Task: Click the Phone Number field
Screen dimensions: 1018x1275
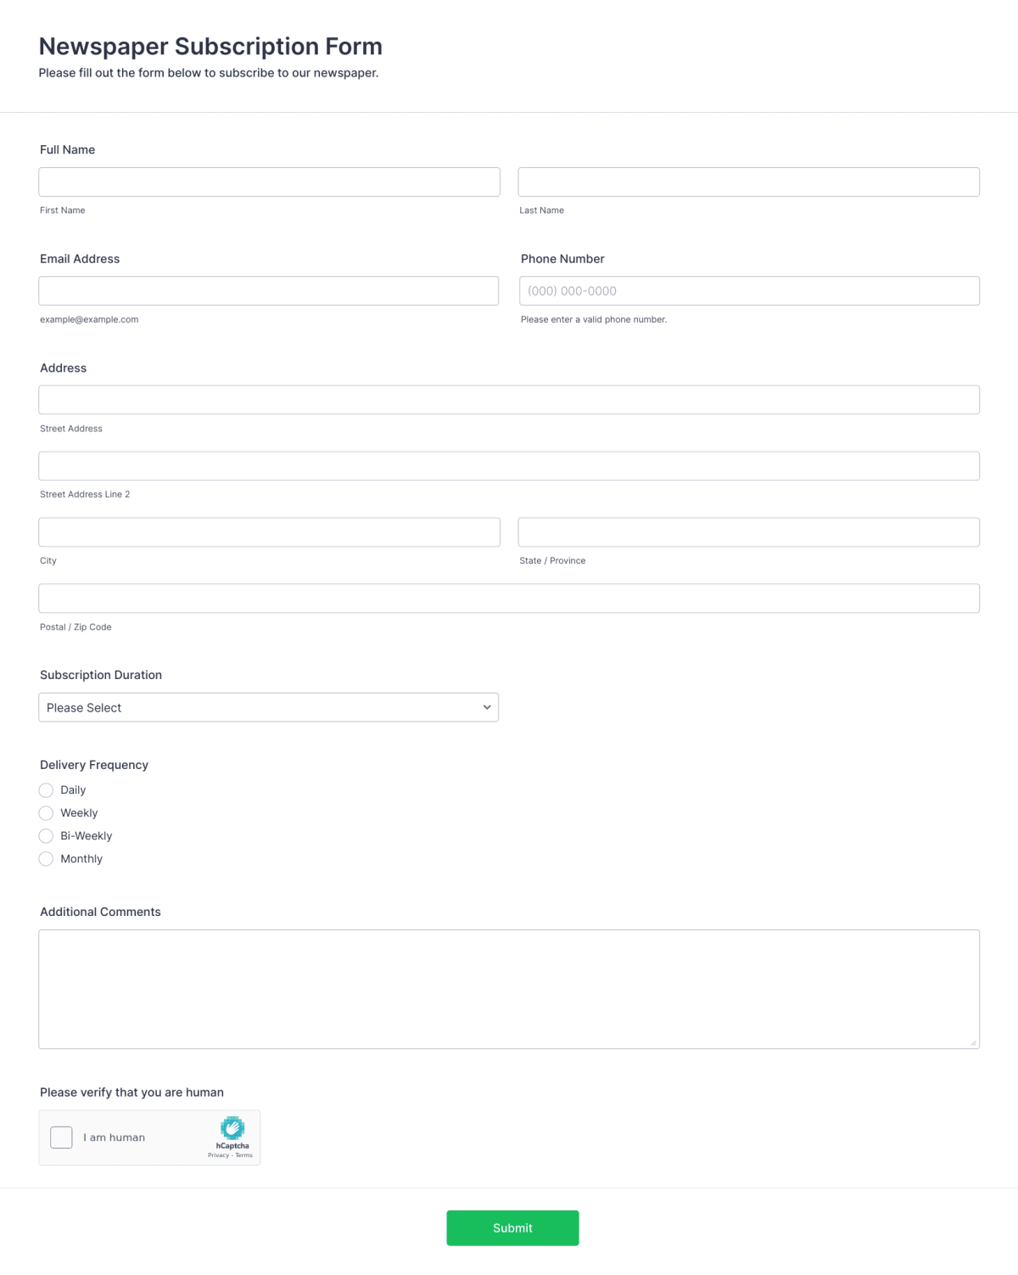Action: click(748, 290)
